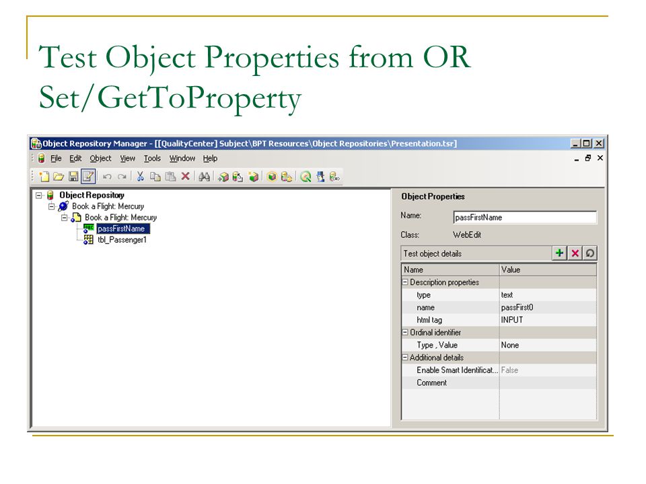
Task: Click the 'html tag' property name cell
Action: pyautogui.click(x=451, y=320)
